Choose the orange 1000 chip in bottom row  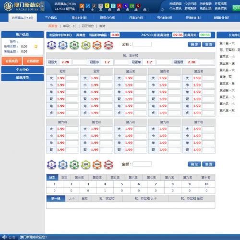(97, 165)
